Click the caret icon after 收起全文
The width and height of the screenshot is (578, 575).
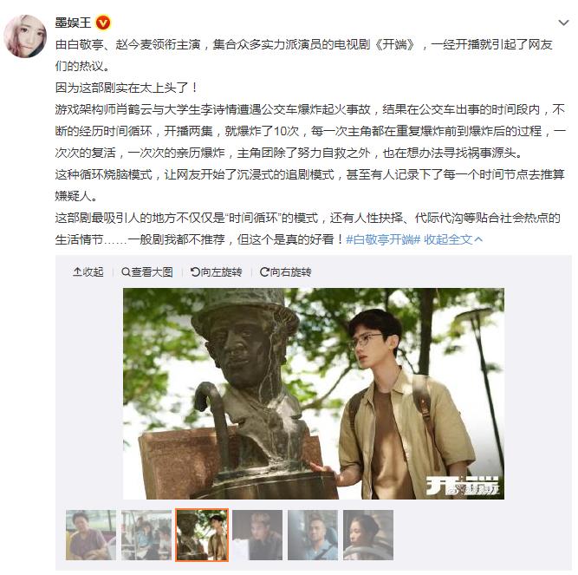478,239
